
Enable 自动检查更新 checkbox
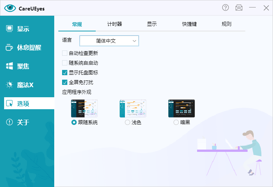click(x=65, y=53)
